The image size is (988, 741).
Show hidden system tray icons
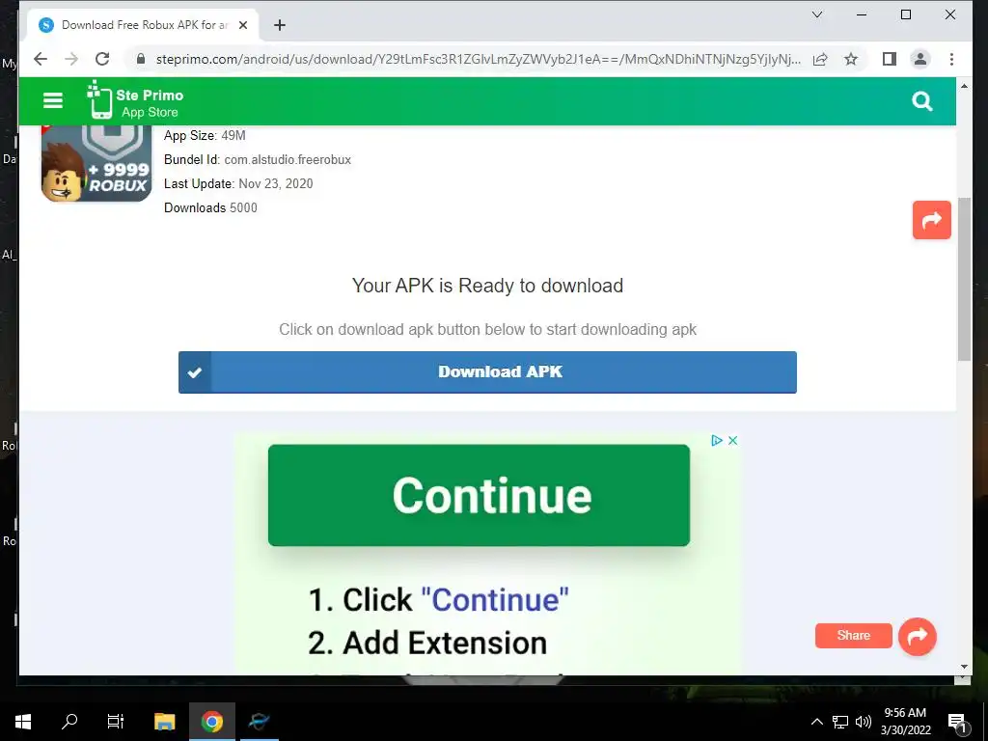pos(816,722)
